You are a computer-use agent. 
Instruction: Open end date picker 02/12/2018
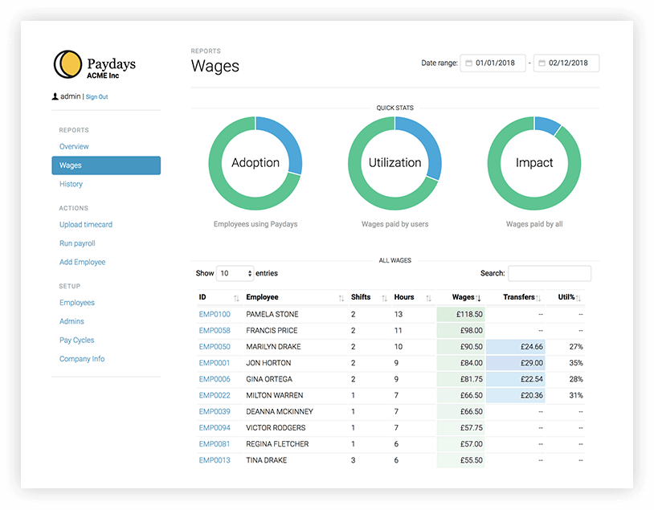[566, 63]
